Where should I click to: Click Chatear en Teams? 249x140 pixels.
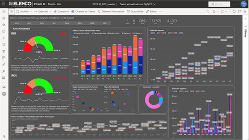84,12
